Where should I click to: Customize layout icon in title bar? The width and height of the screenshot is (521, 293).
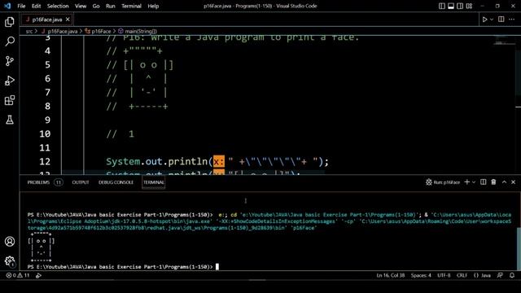pyautogui.click(x=469, y=6)
